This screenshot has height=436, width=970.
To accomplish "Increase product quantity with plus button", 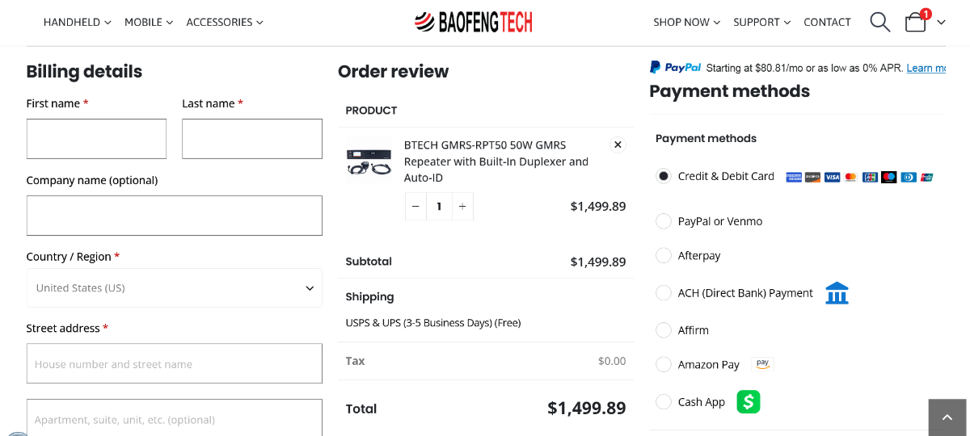I will point(462,207).
